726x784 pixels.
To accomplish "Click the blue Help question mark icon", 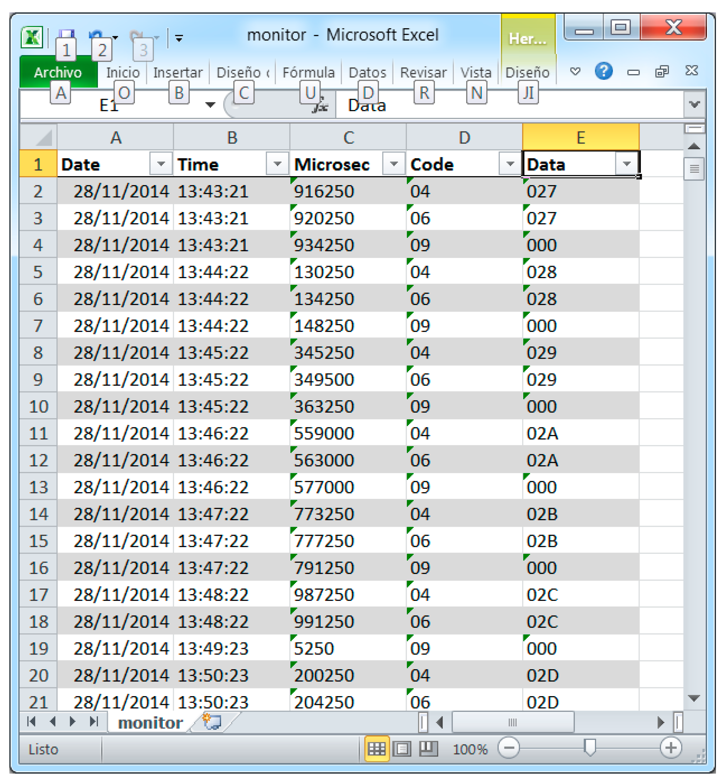I will coord(603,71).
